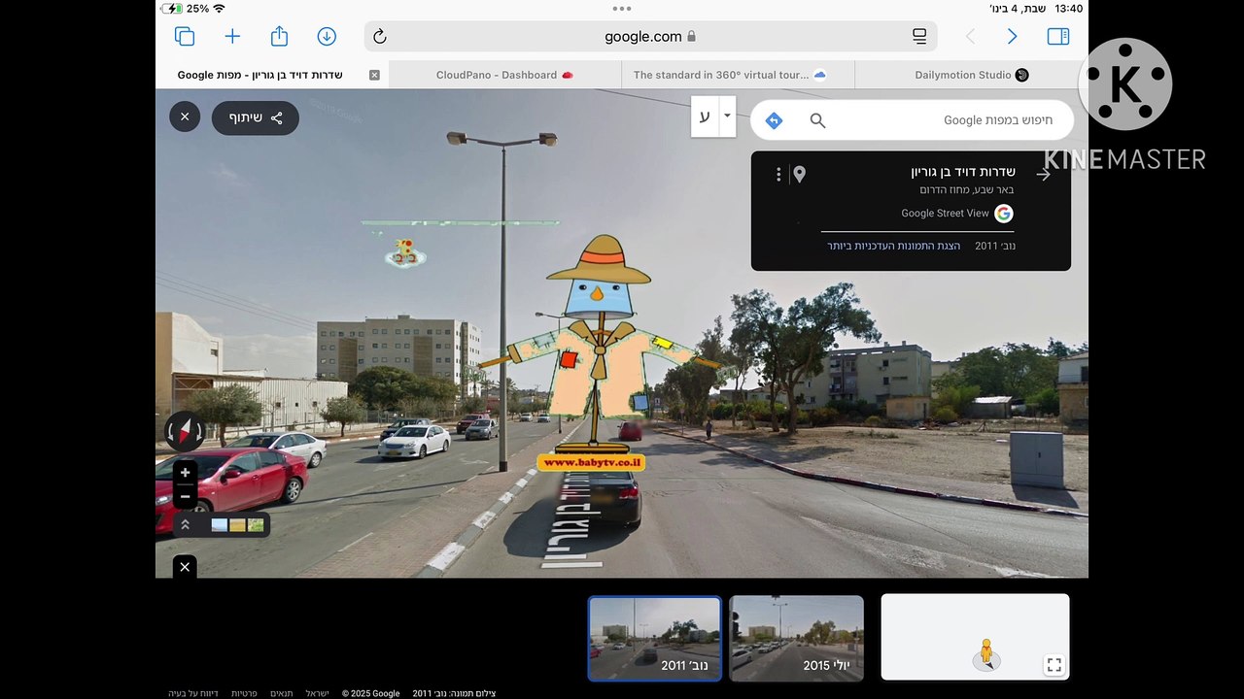
Task: Close the Street View with X button
Action: coord(185,117)
